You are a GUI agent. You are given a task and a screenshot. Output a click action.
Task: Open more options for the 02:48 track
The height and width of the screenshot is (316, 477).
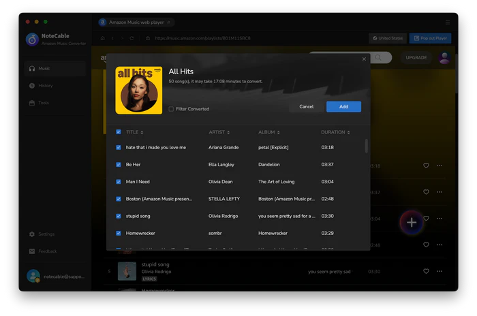440,244
